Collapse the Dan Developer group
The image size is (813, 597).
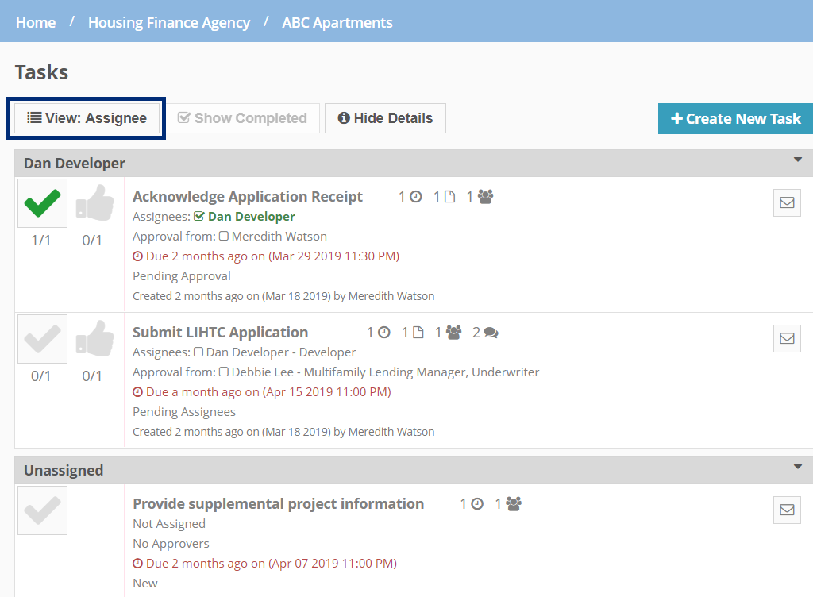coord(798,160)
